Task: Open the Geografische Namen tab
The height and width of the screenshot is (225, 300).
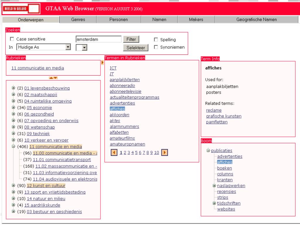Action: point(257,19)
